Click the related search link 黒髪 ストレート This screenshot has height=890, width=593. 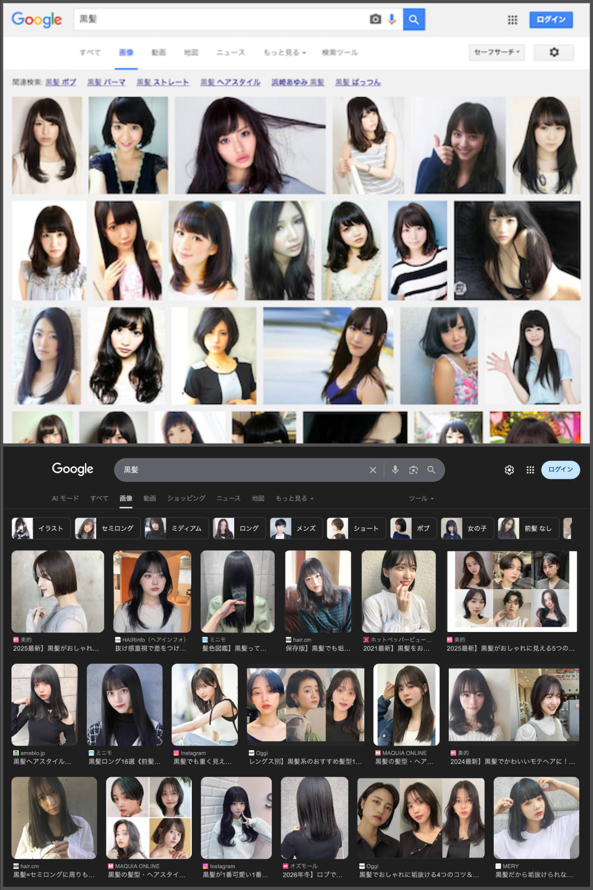point(163,82)
